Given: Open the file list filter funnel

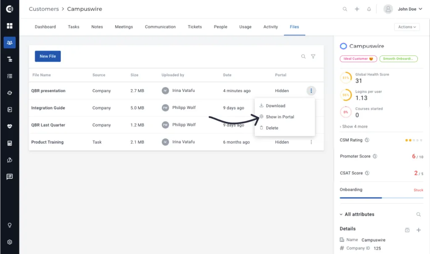Looking at the screenshot, I should [x=313, y=57].
